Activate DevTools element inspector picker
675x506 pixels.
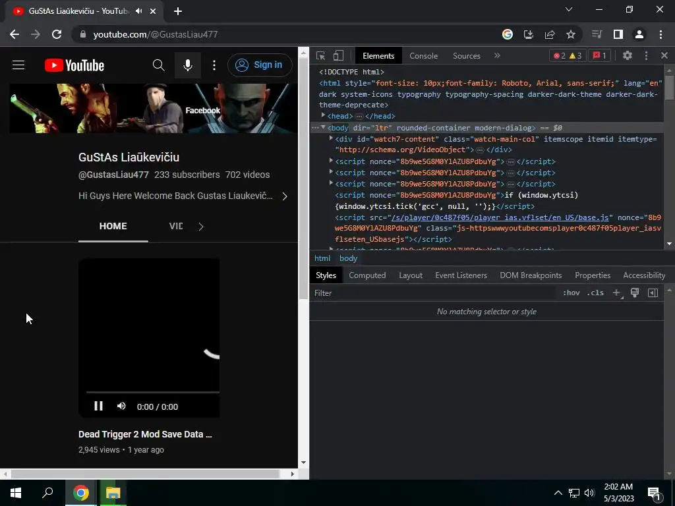coord(321,55)
